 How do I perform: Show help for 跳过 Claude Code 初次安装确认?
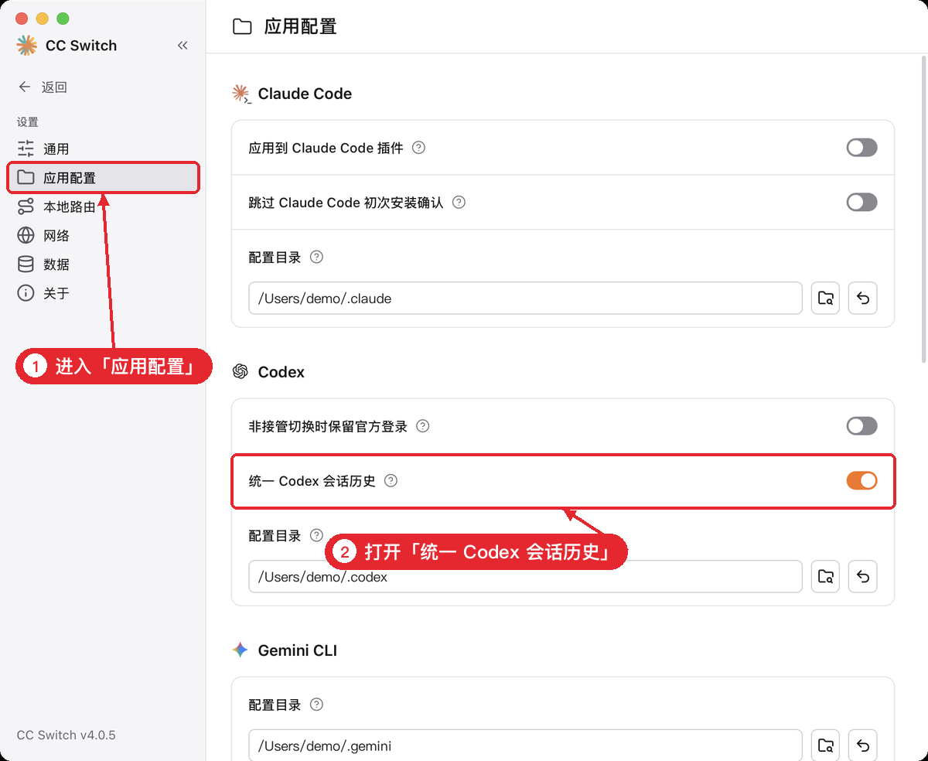tap(459, 203)
